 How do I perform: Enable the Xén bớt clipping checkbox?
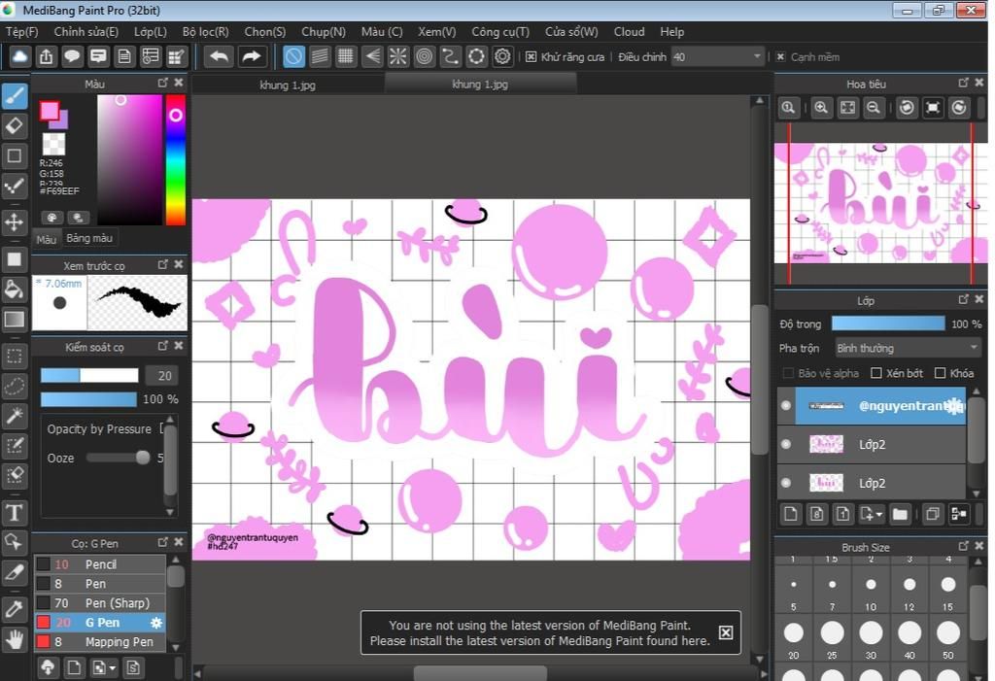pyautogui.click(x=875, y=373)
